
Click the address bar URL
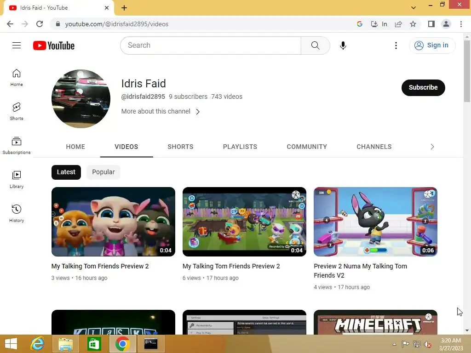pos(116,24)
